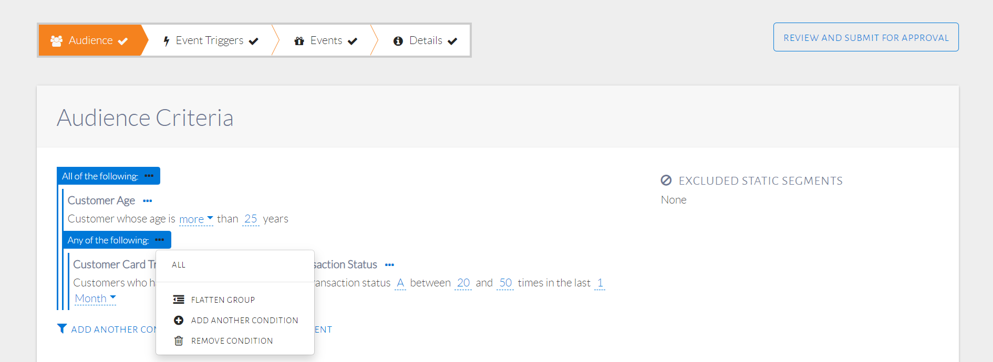
Task: Click Review and Submit for Approval
Action: (x=866, y=37)
